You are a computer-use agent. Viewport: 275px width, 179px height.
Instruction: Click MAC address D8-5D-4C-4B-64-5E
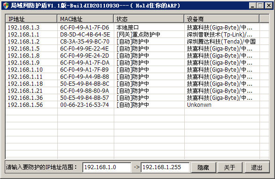point(85,34)
